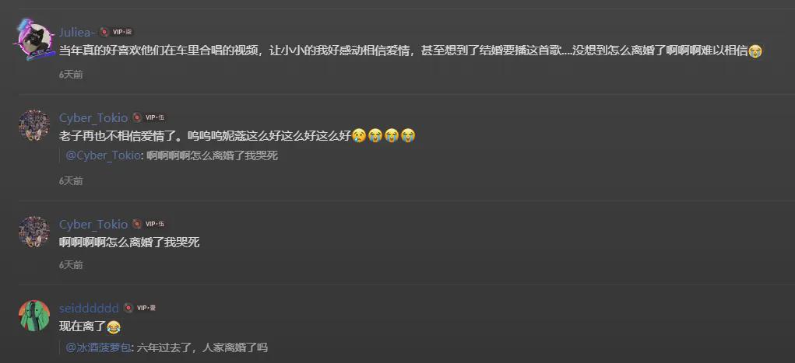Click red vinyl record icon beside Juliea-

(x=104, y=32)
